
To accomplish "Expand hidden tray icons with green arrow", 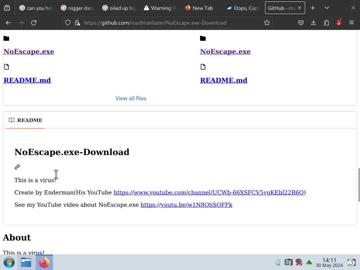I will (309, 262).
